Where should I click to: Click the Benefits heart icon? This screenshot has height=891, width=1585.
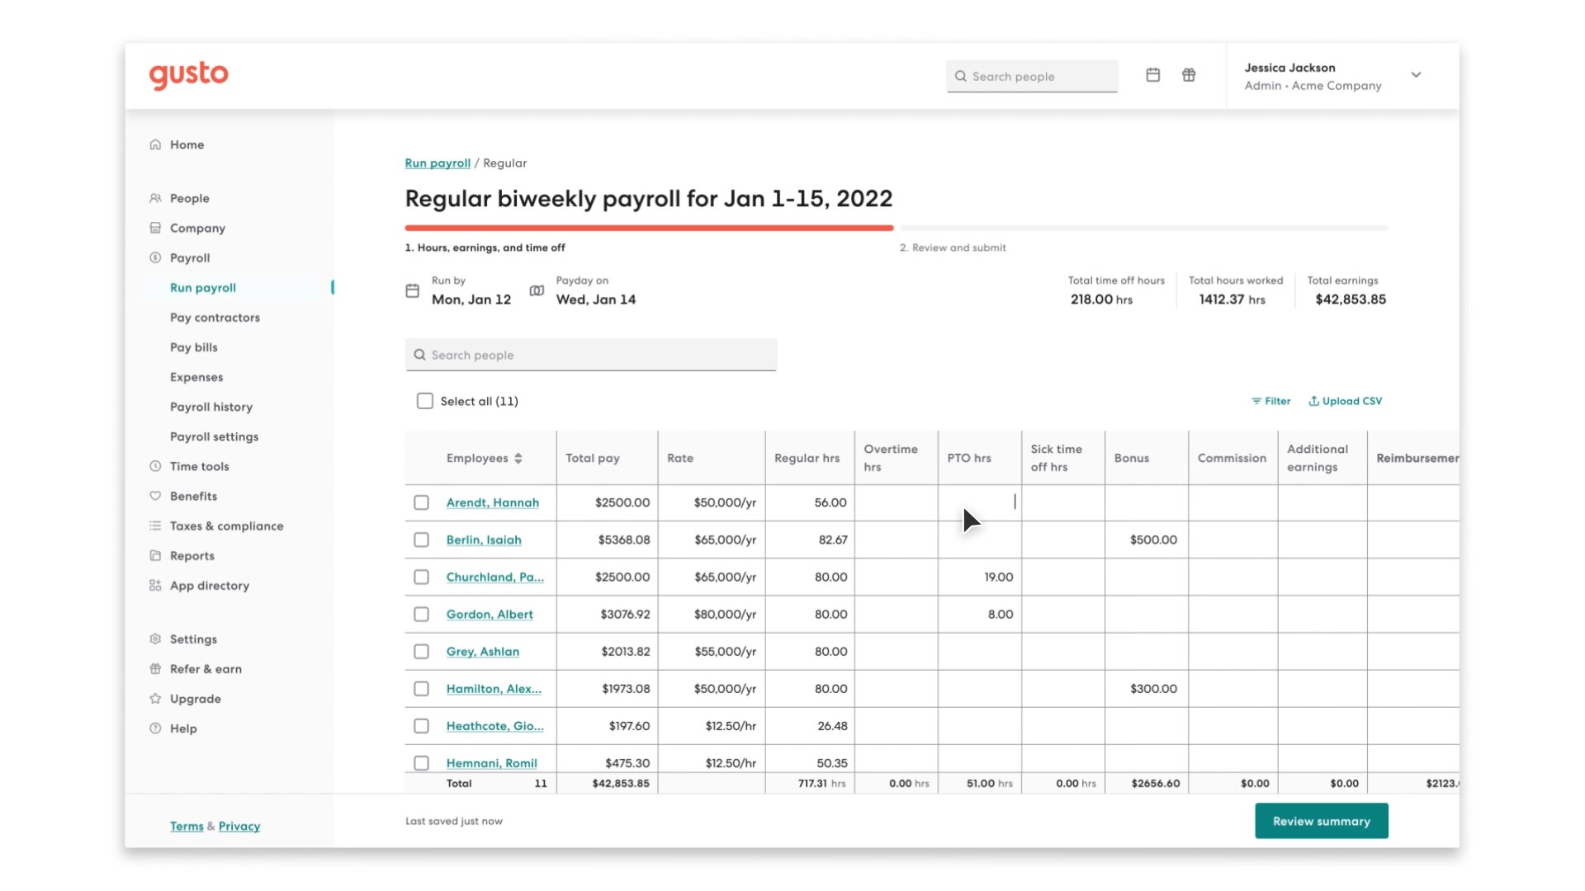[155, 496]
